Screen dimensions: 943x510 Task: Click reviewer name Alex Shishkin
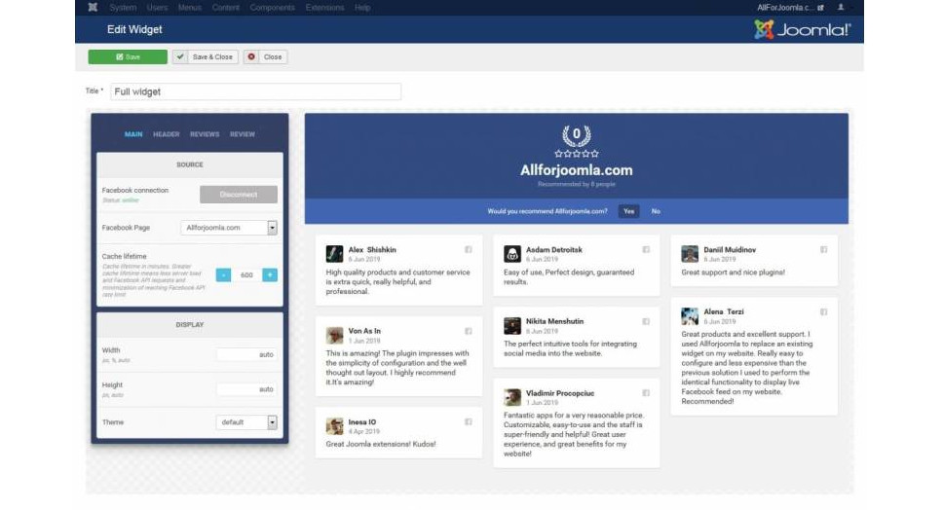(x=372, y=250)
